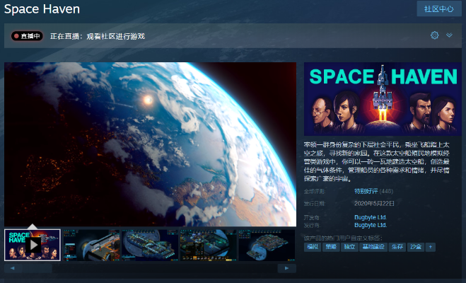Open Bugbyte Ltd. developer link

371,217
